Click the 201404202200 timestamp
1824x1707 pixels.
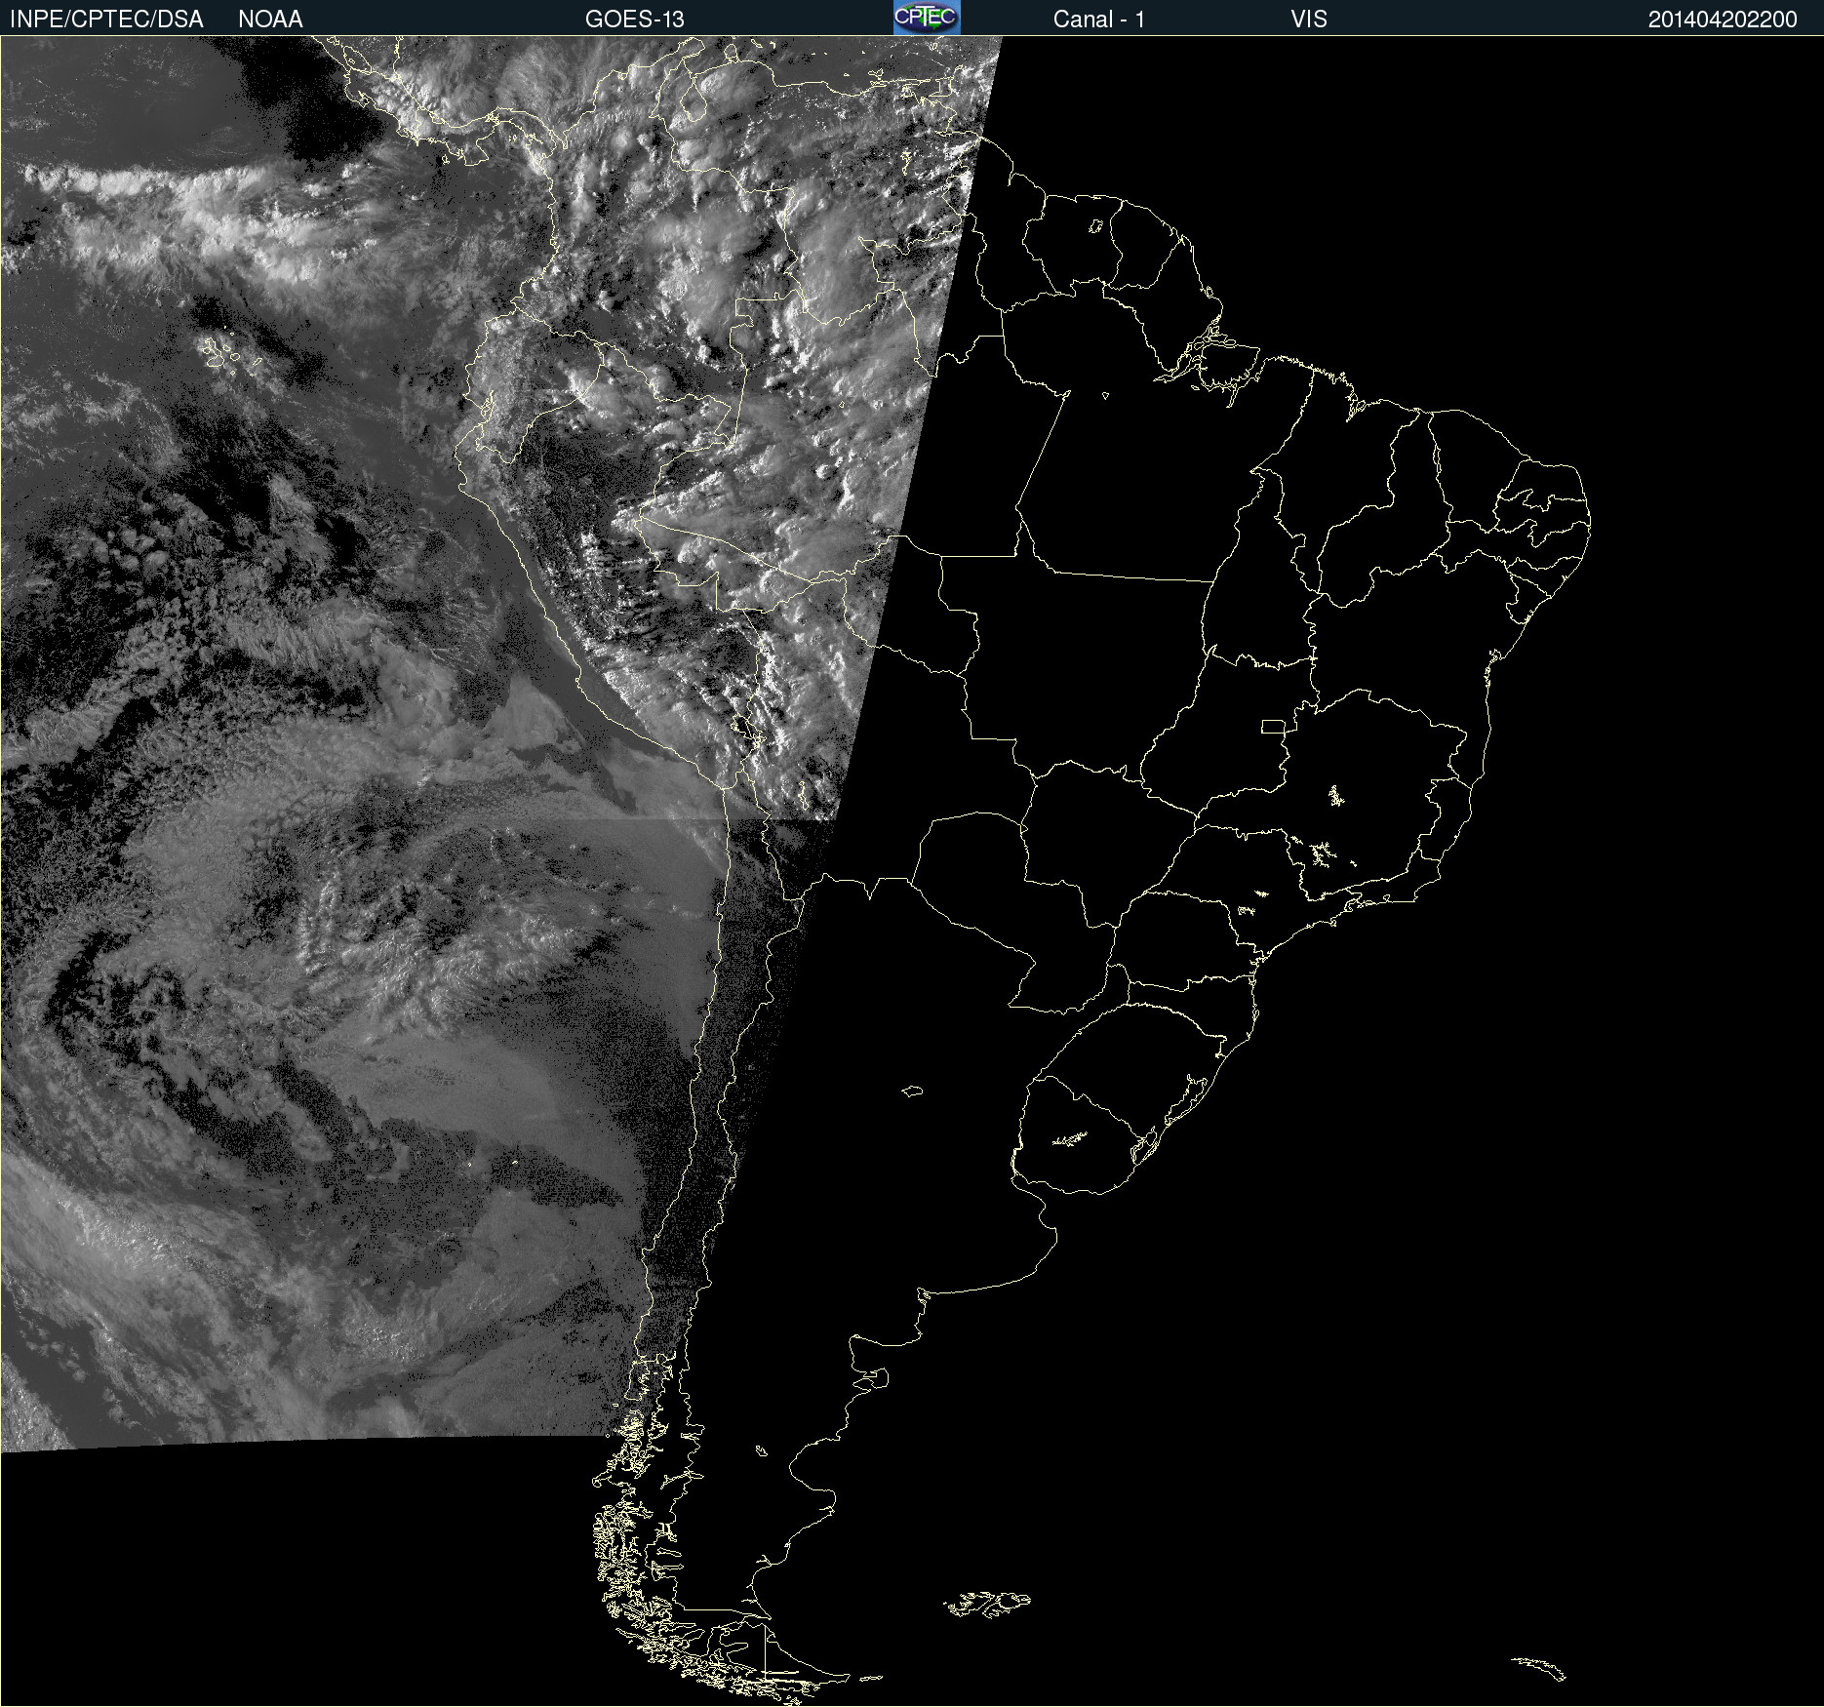pyautogui.click(x=1723, y=20)
